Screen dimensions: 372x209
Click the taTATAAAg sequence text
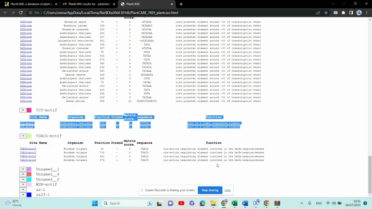[147, 41]
